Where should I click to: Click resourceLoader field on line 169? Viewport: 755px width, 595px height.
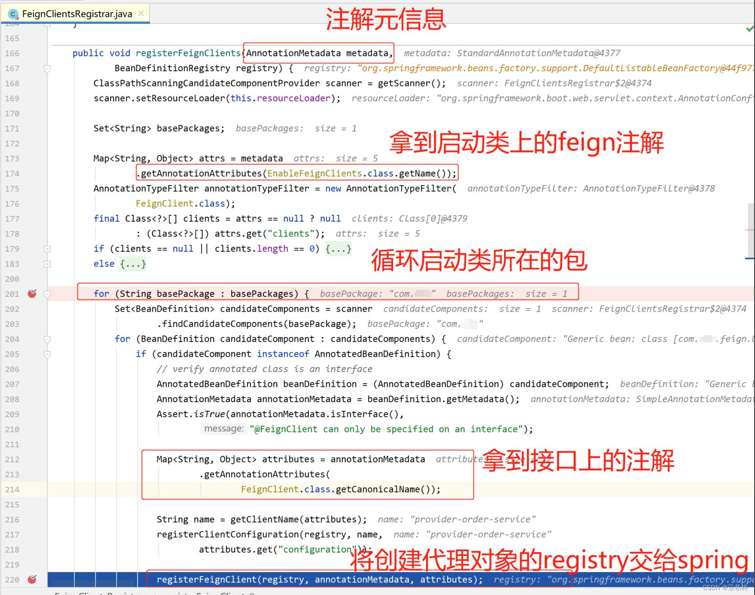[293, 98]
